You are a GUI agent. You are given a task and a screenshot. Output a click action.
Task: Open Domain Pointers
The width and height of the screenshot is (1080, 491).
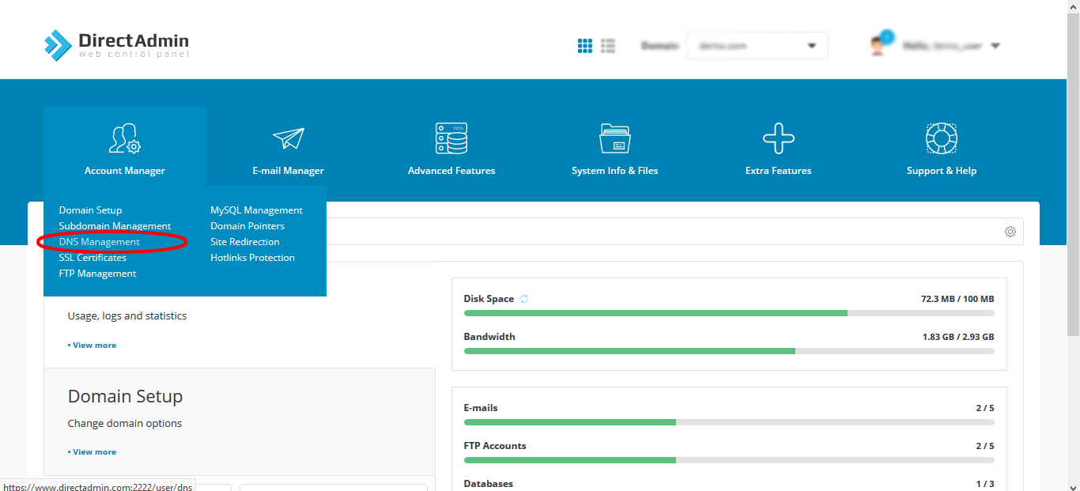(247, 226)
